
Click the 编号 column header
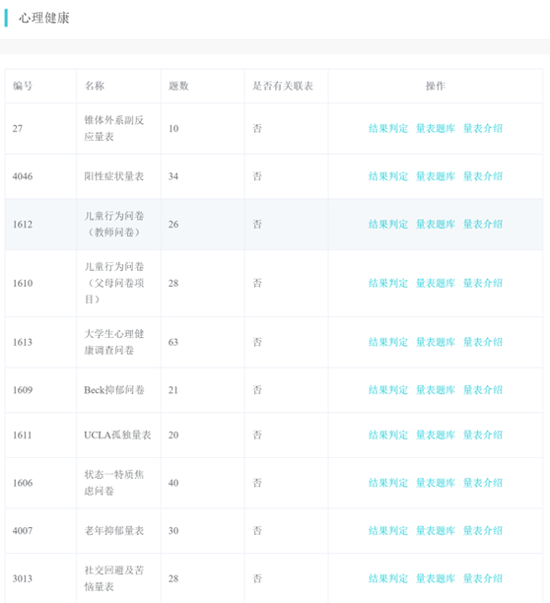[23, 86]
